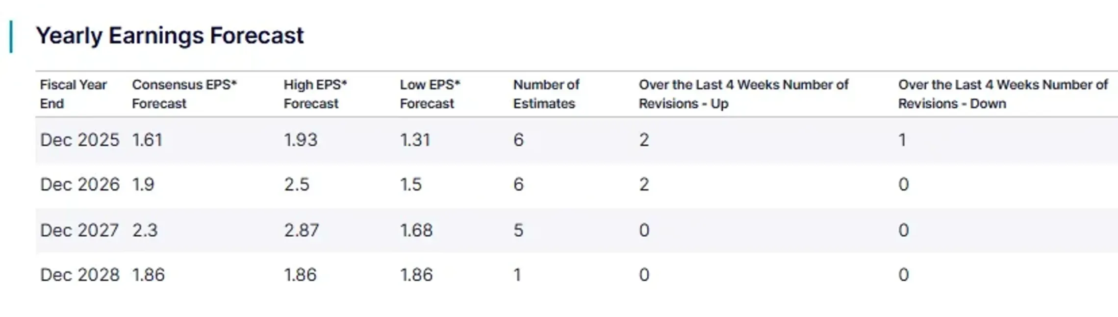Click the Fiscal Year End column header

73,94
